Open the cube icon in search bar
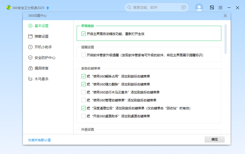The height and width of the screenshot is (154, 245). [x=183, y=7]
